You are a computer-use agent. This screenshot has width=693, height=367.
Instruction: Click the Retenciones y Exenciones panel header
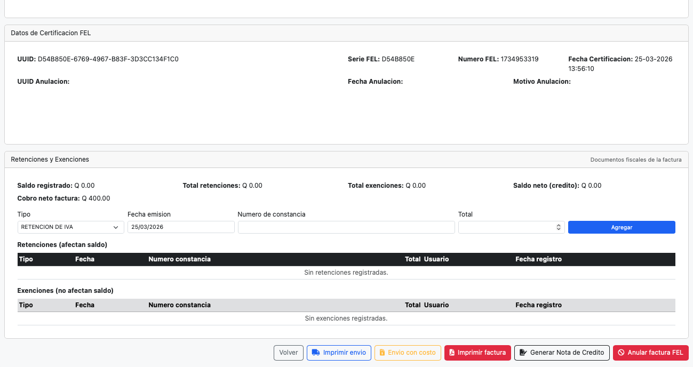[x=50, y=159]
